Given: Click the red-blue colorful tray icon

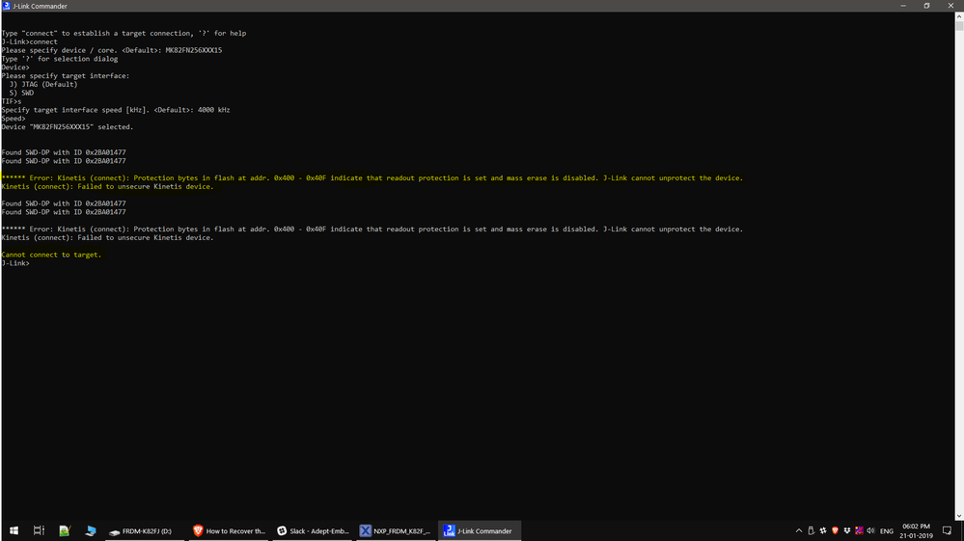Looking at the screenshot, I should (859, 530).
